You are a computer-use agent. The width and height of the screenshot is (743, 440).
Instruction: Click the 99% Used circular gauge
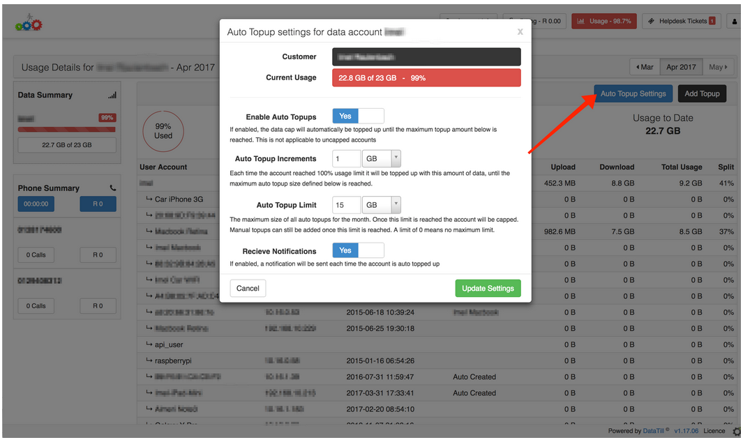pos(163,131)
